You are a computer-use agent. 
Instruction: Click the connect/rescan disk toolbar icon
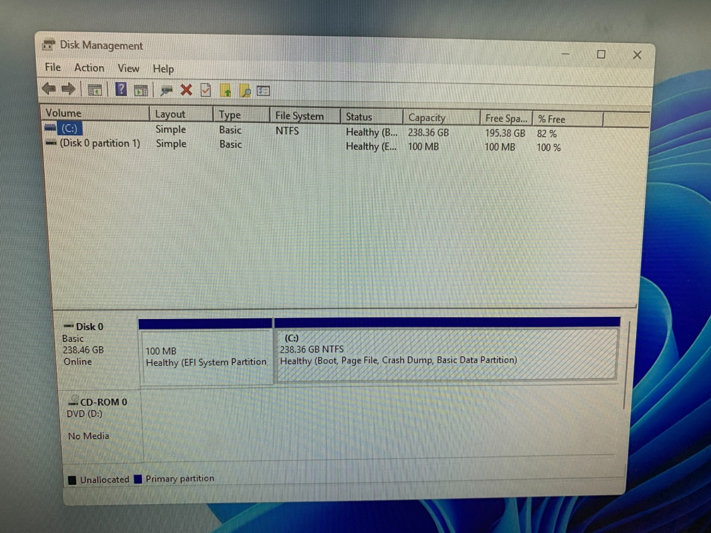pos(167,91)
